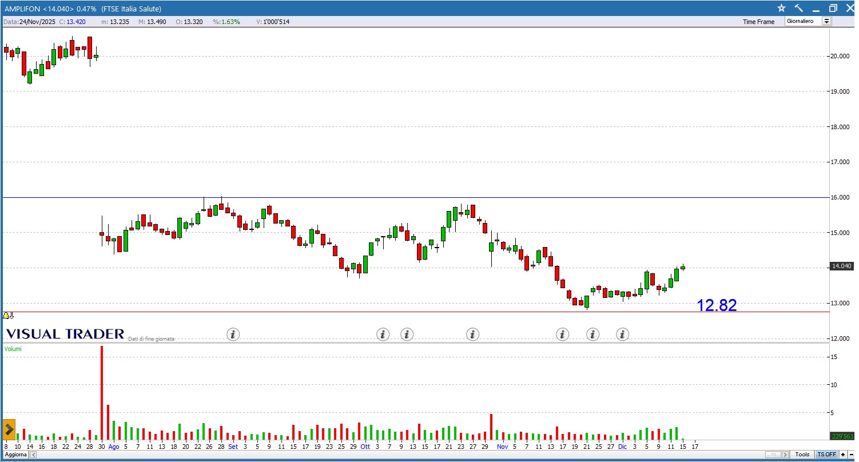This screenshot has height=462, width=859.
Task: Click the Volumi indicator label
Action: click(13, 349)
